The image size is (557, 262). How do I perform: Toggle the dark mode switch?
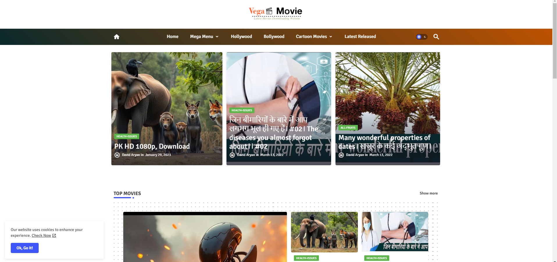pyautogui.click(x=422, y=37)
